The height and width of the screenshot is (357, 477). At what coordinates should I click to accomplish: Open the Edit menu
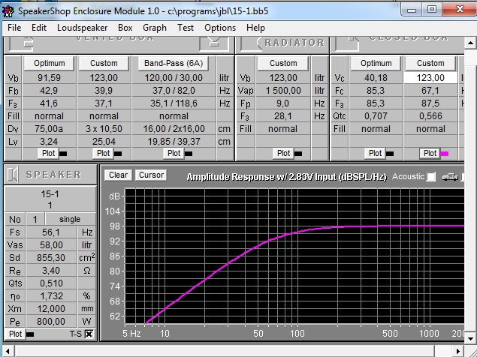tap(39, 28)
